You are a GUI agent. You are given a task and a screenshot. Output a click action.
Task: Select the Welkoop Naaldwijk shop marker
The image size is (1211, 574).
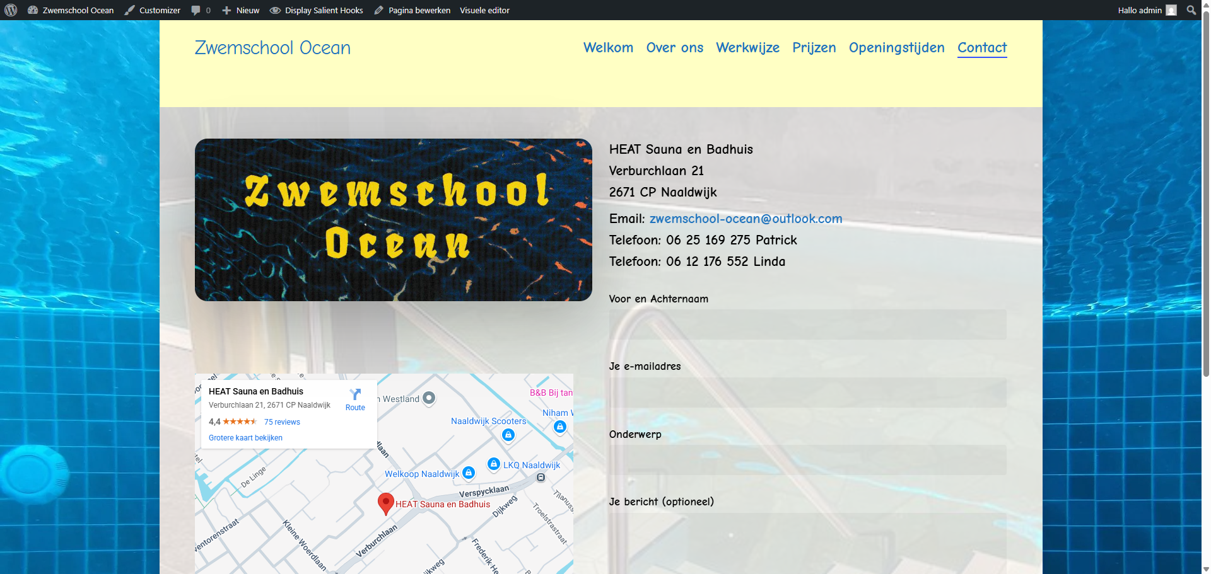click(468, 473)
